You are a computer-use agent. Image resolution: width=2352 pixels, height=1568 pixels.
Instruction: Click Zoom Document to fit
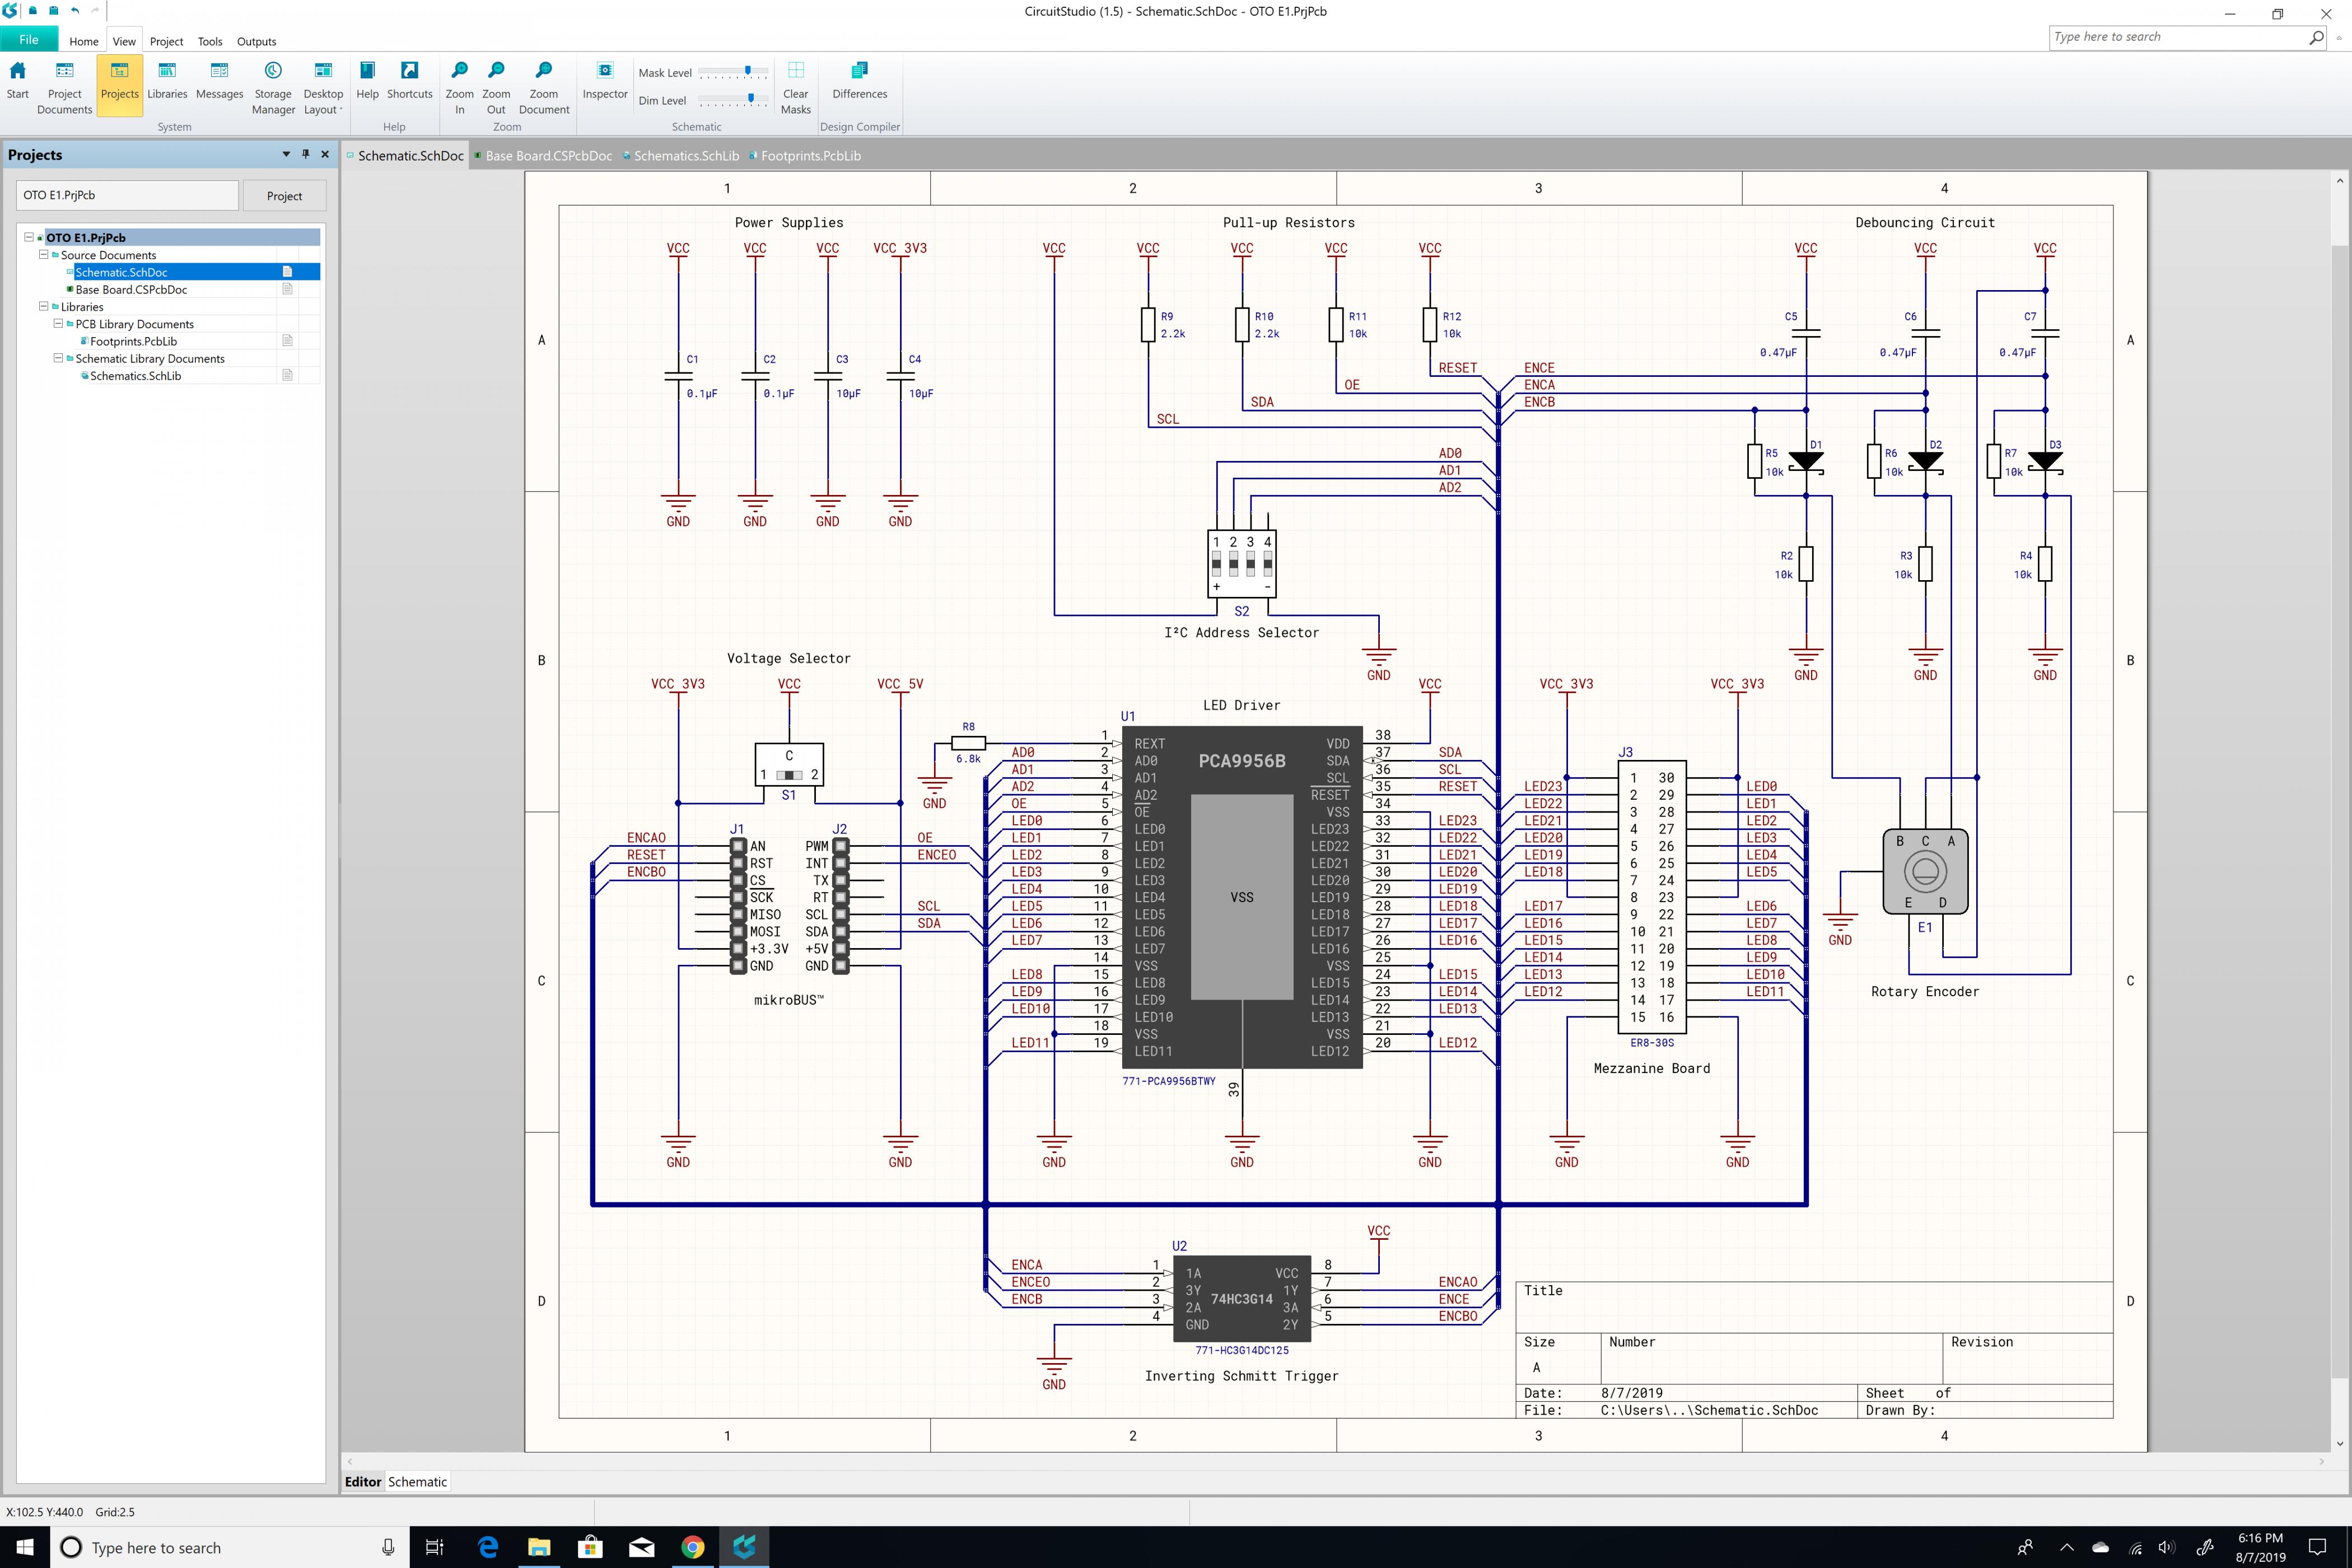[x=544, y=88]
